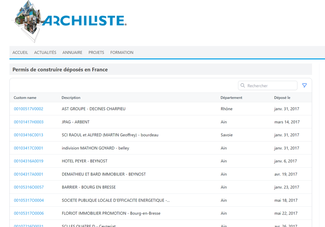Open permit link 00104316A0019
The width and height of the screenshot is (325, 227).
tap(28, 161)
